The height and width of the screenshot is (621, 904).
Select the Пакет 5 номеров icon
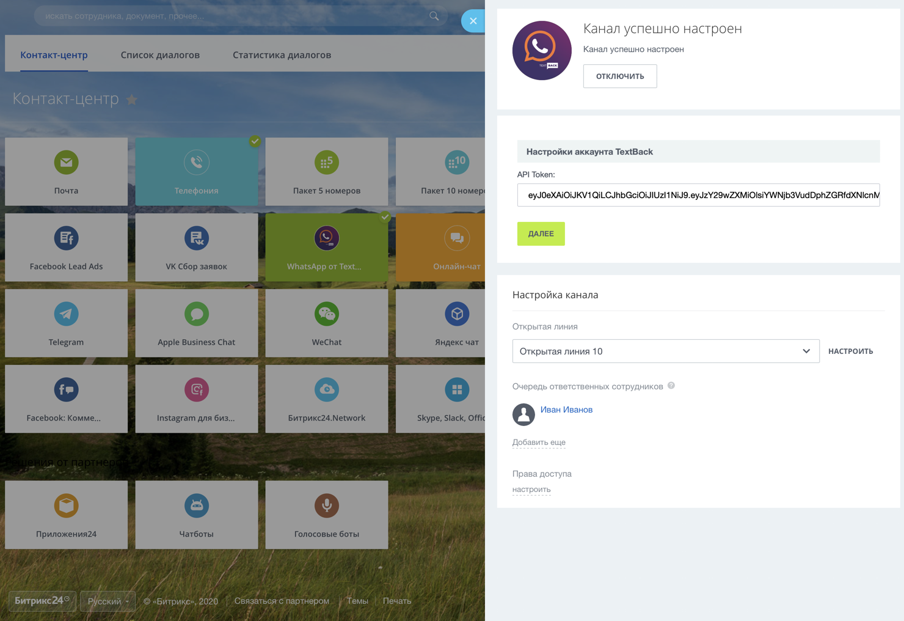(327, 163)
